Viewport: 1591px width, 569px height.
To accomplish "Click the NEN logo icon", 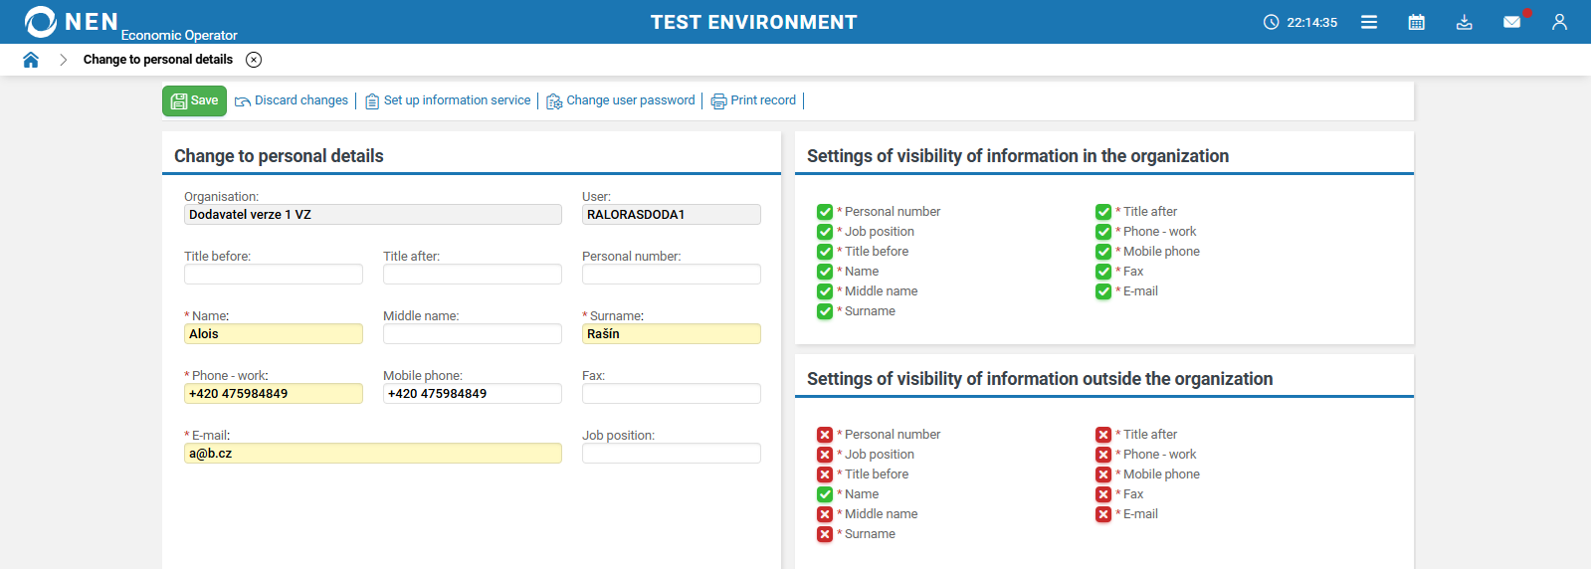I will pyautogui.click(x=41, y=22).
